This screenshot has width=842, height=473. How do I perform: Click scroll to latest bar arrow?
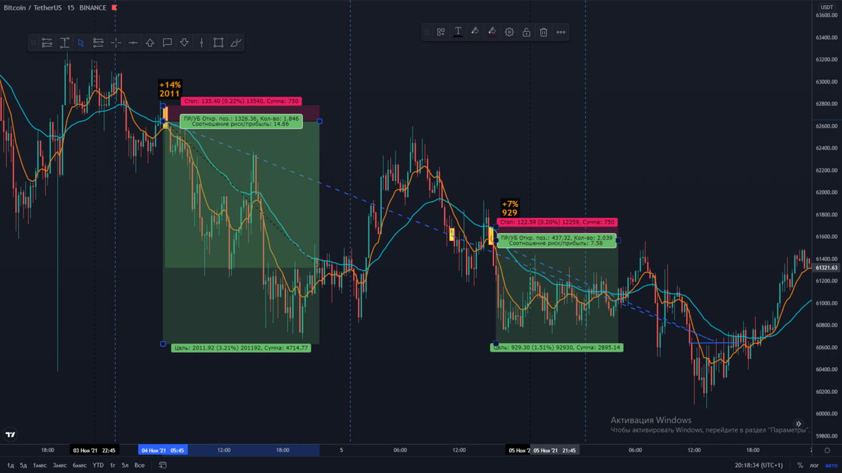coord(798,424)
